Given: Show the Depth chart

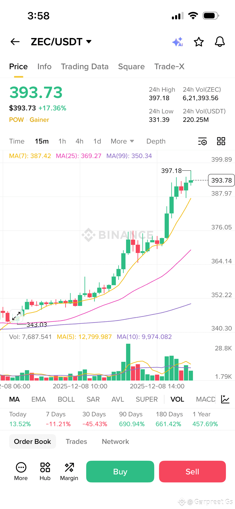Looking at the screenshot, I should click(x=156, y=141).
